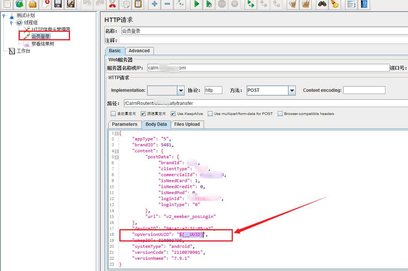408x271 pixels.
Task: Click Start no pauses icon
Action: pos(209,4)
